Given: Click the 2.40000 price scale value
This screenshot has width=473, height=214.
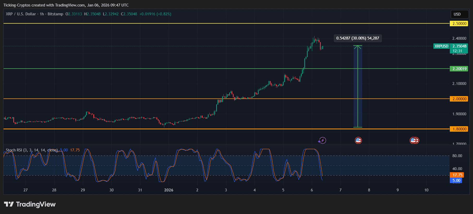Looking at the screenshot, I should (x=459, y=38).
